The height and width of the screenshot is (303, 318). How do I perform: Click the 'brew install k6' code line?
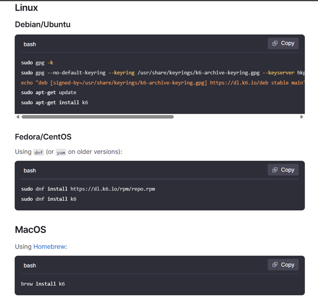pos(43,284)
